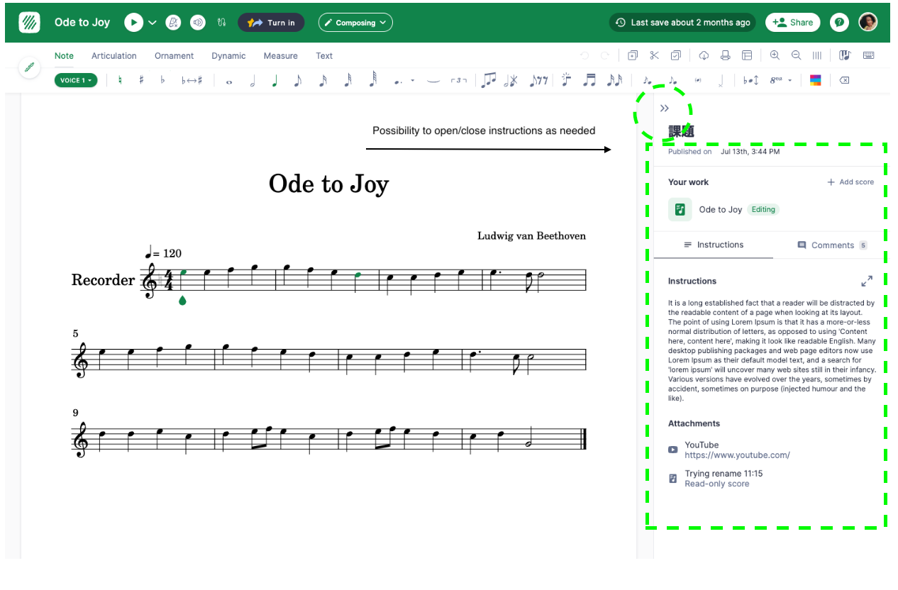Click the cloud download export icon
Image resolution: width=898 pixels, height=590 pixels.
(x=704, y=55)
